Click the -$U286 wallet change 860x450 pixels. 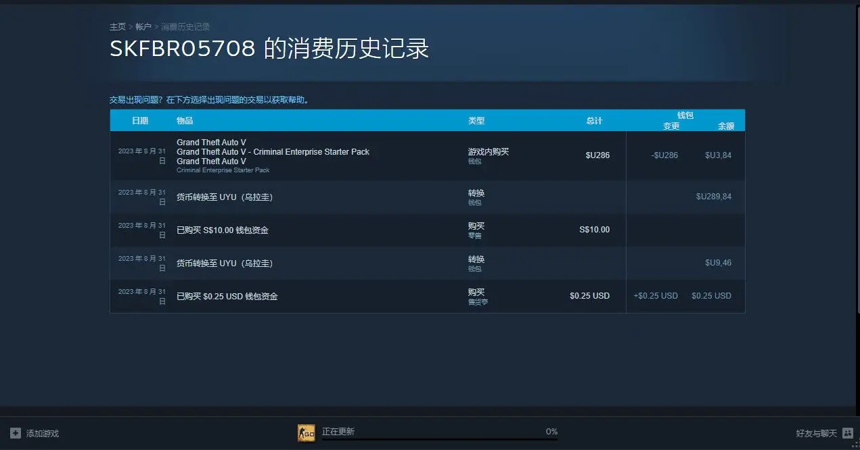click(664, 155)
